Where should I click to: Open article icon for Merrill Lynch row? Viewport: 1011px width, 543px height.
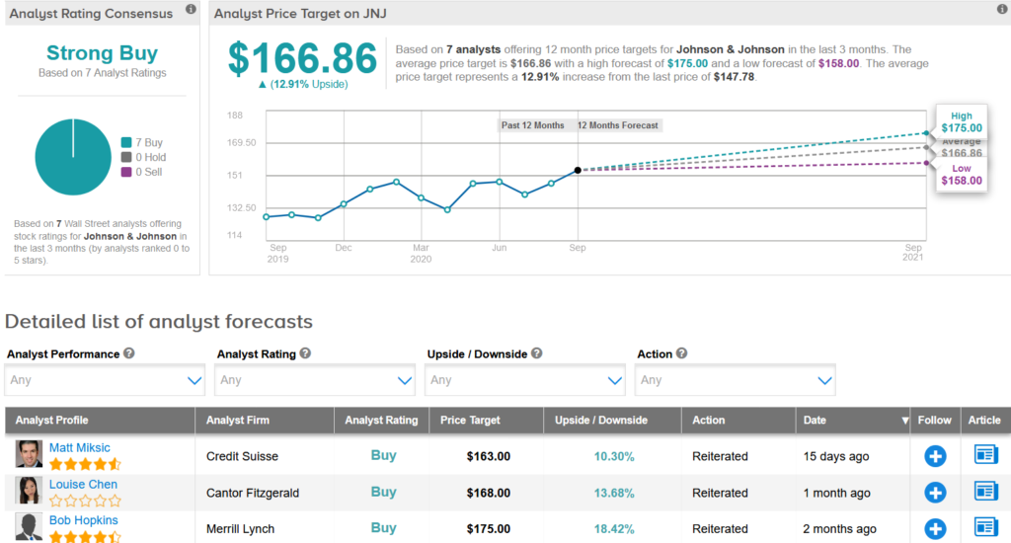click(986, 527)
